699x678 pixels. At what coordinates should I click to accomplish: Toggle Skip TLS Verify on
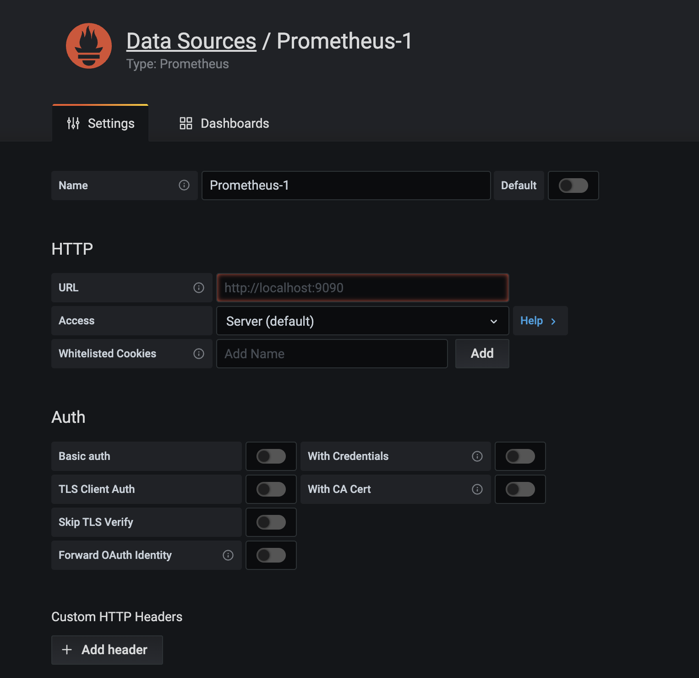(271, 522)
